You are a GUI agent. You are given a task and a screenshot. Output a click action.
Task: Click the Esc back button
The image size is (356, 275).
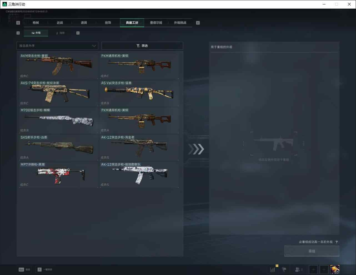[x=24, y=269]
